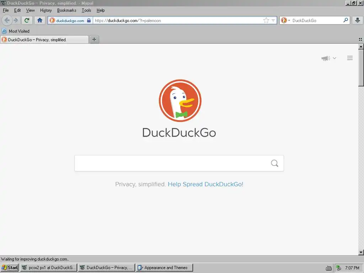Focus the main DuckDuckGo search field

(x=179, y=163)
